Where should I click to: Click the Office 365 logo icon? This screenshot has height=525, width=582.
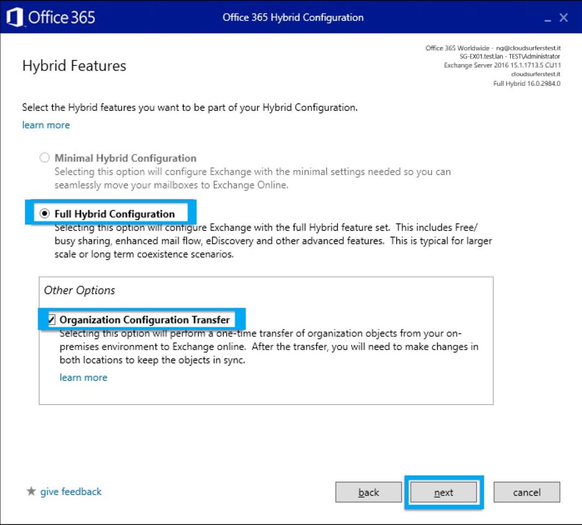click(15, 17)
